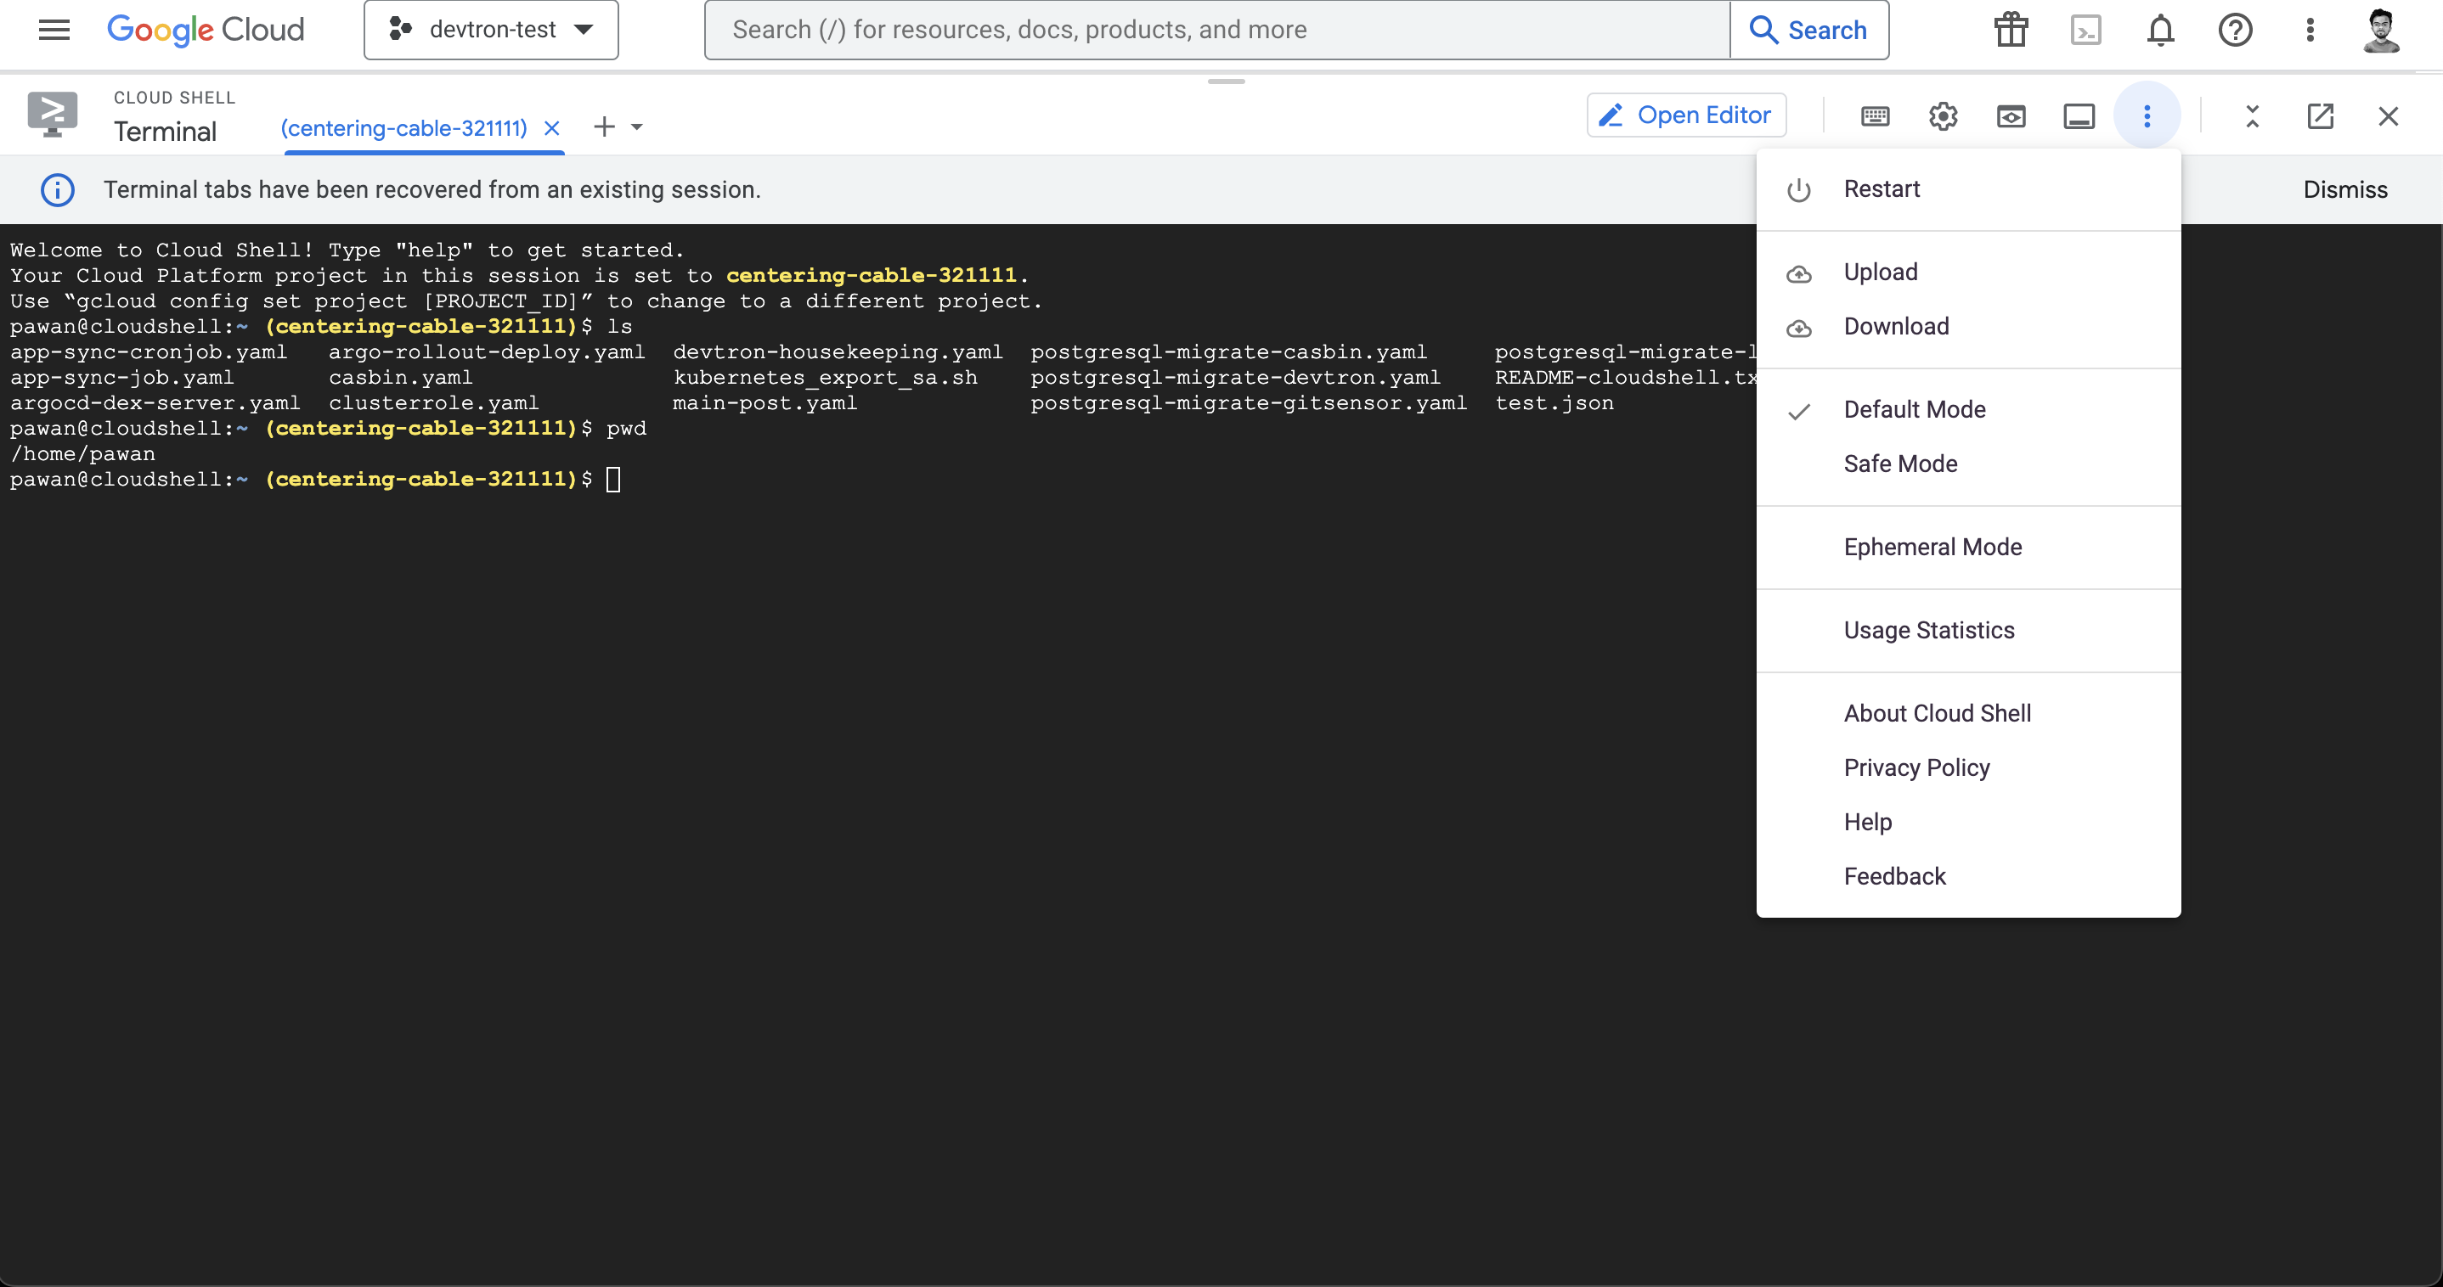Activate Cloud Shell from the top bar

2085,30
